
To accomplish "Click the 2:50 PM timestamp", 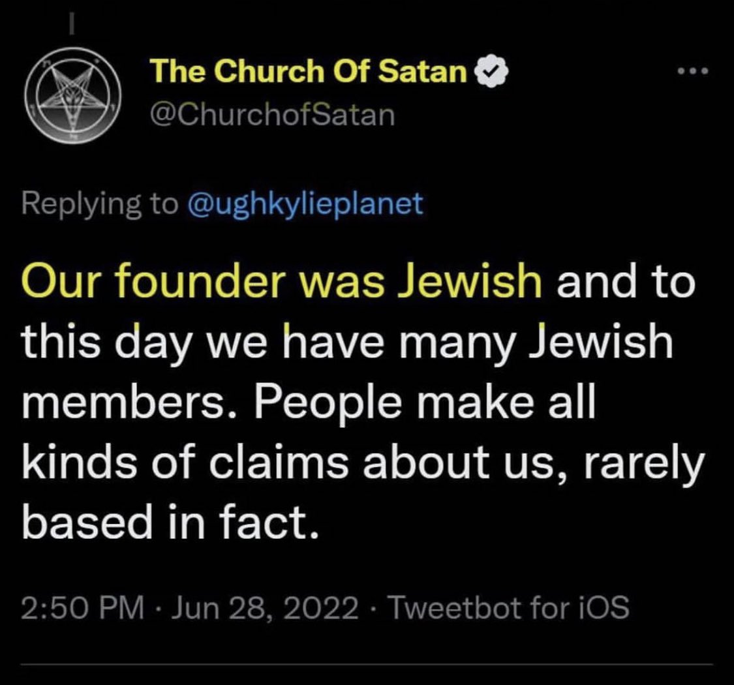I will point(84,609).
